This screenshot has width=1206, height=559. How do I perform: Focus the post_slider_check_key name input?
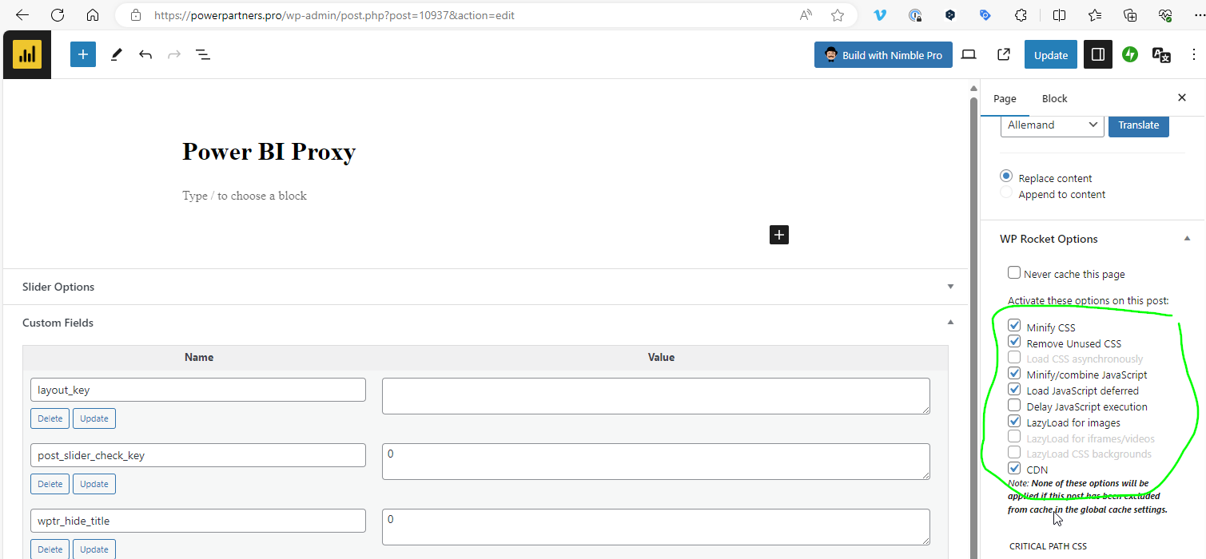tap(198, 455)
